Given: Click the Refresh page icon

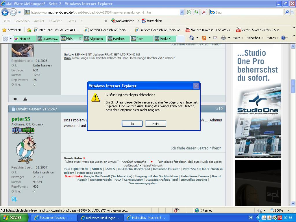Looking at the screenshot, I should 196,12.
